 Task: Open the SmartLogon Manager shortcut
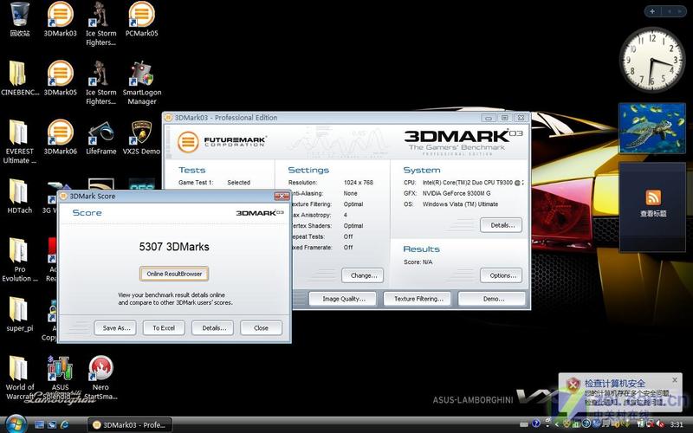click(141, 83)
